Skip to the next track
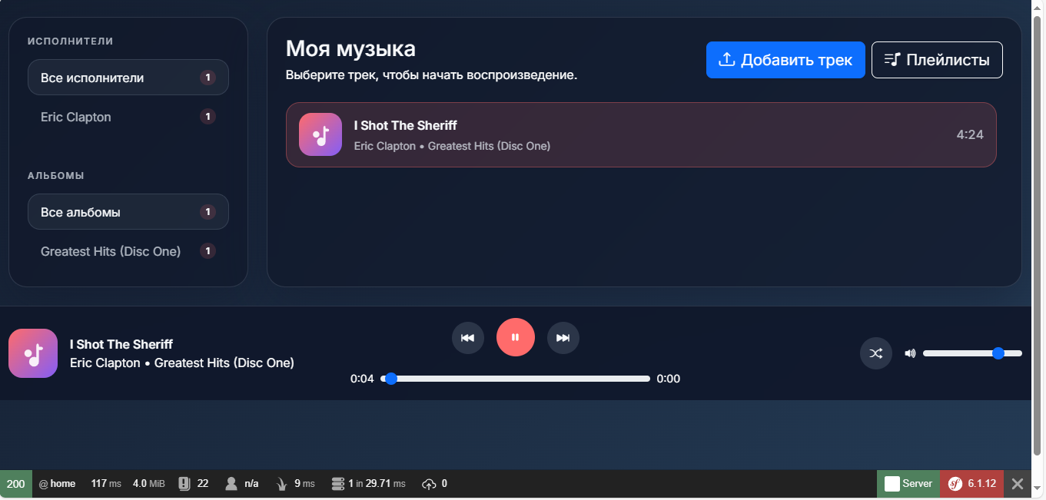 (x=563, y=338)
